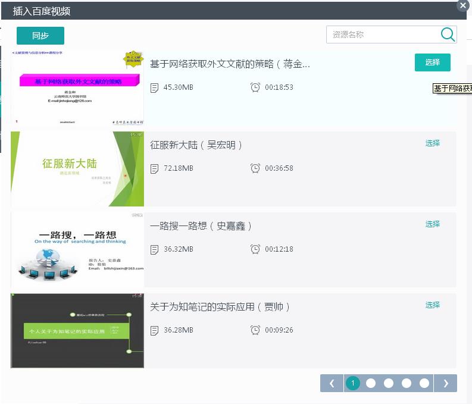Open the green 征服新大陆 thumbnail

pos(77,169)
